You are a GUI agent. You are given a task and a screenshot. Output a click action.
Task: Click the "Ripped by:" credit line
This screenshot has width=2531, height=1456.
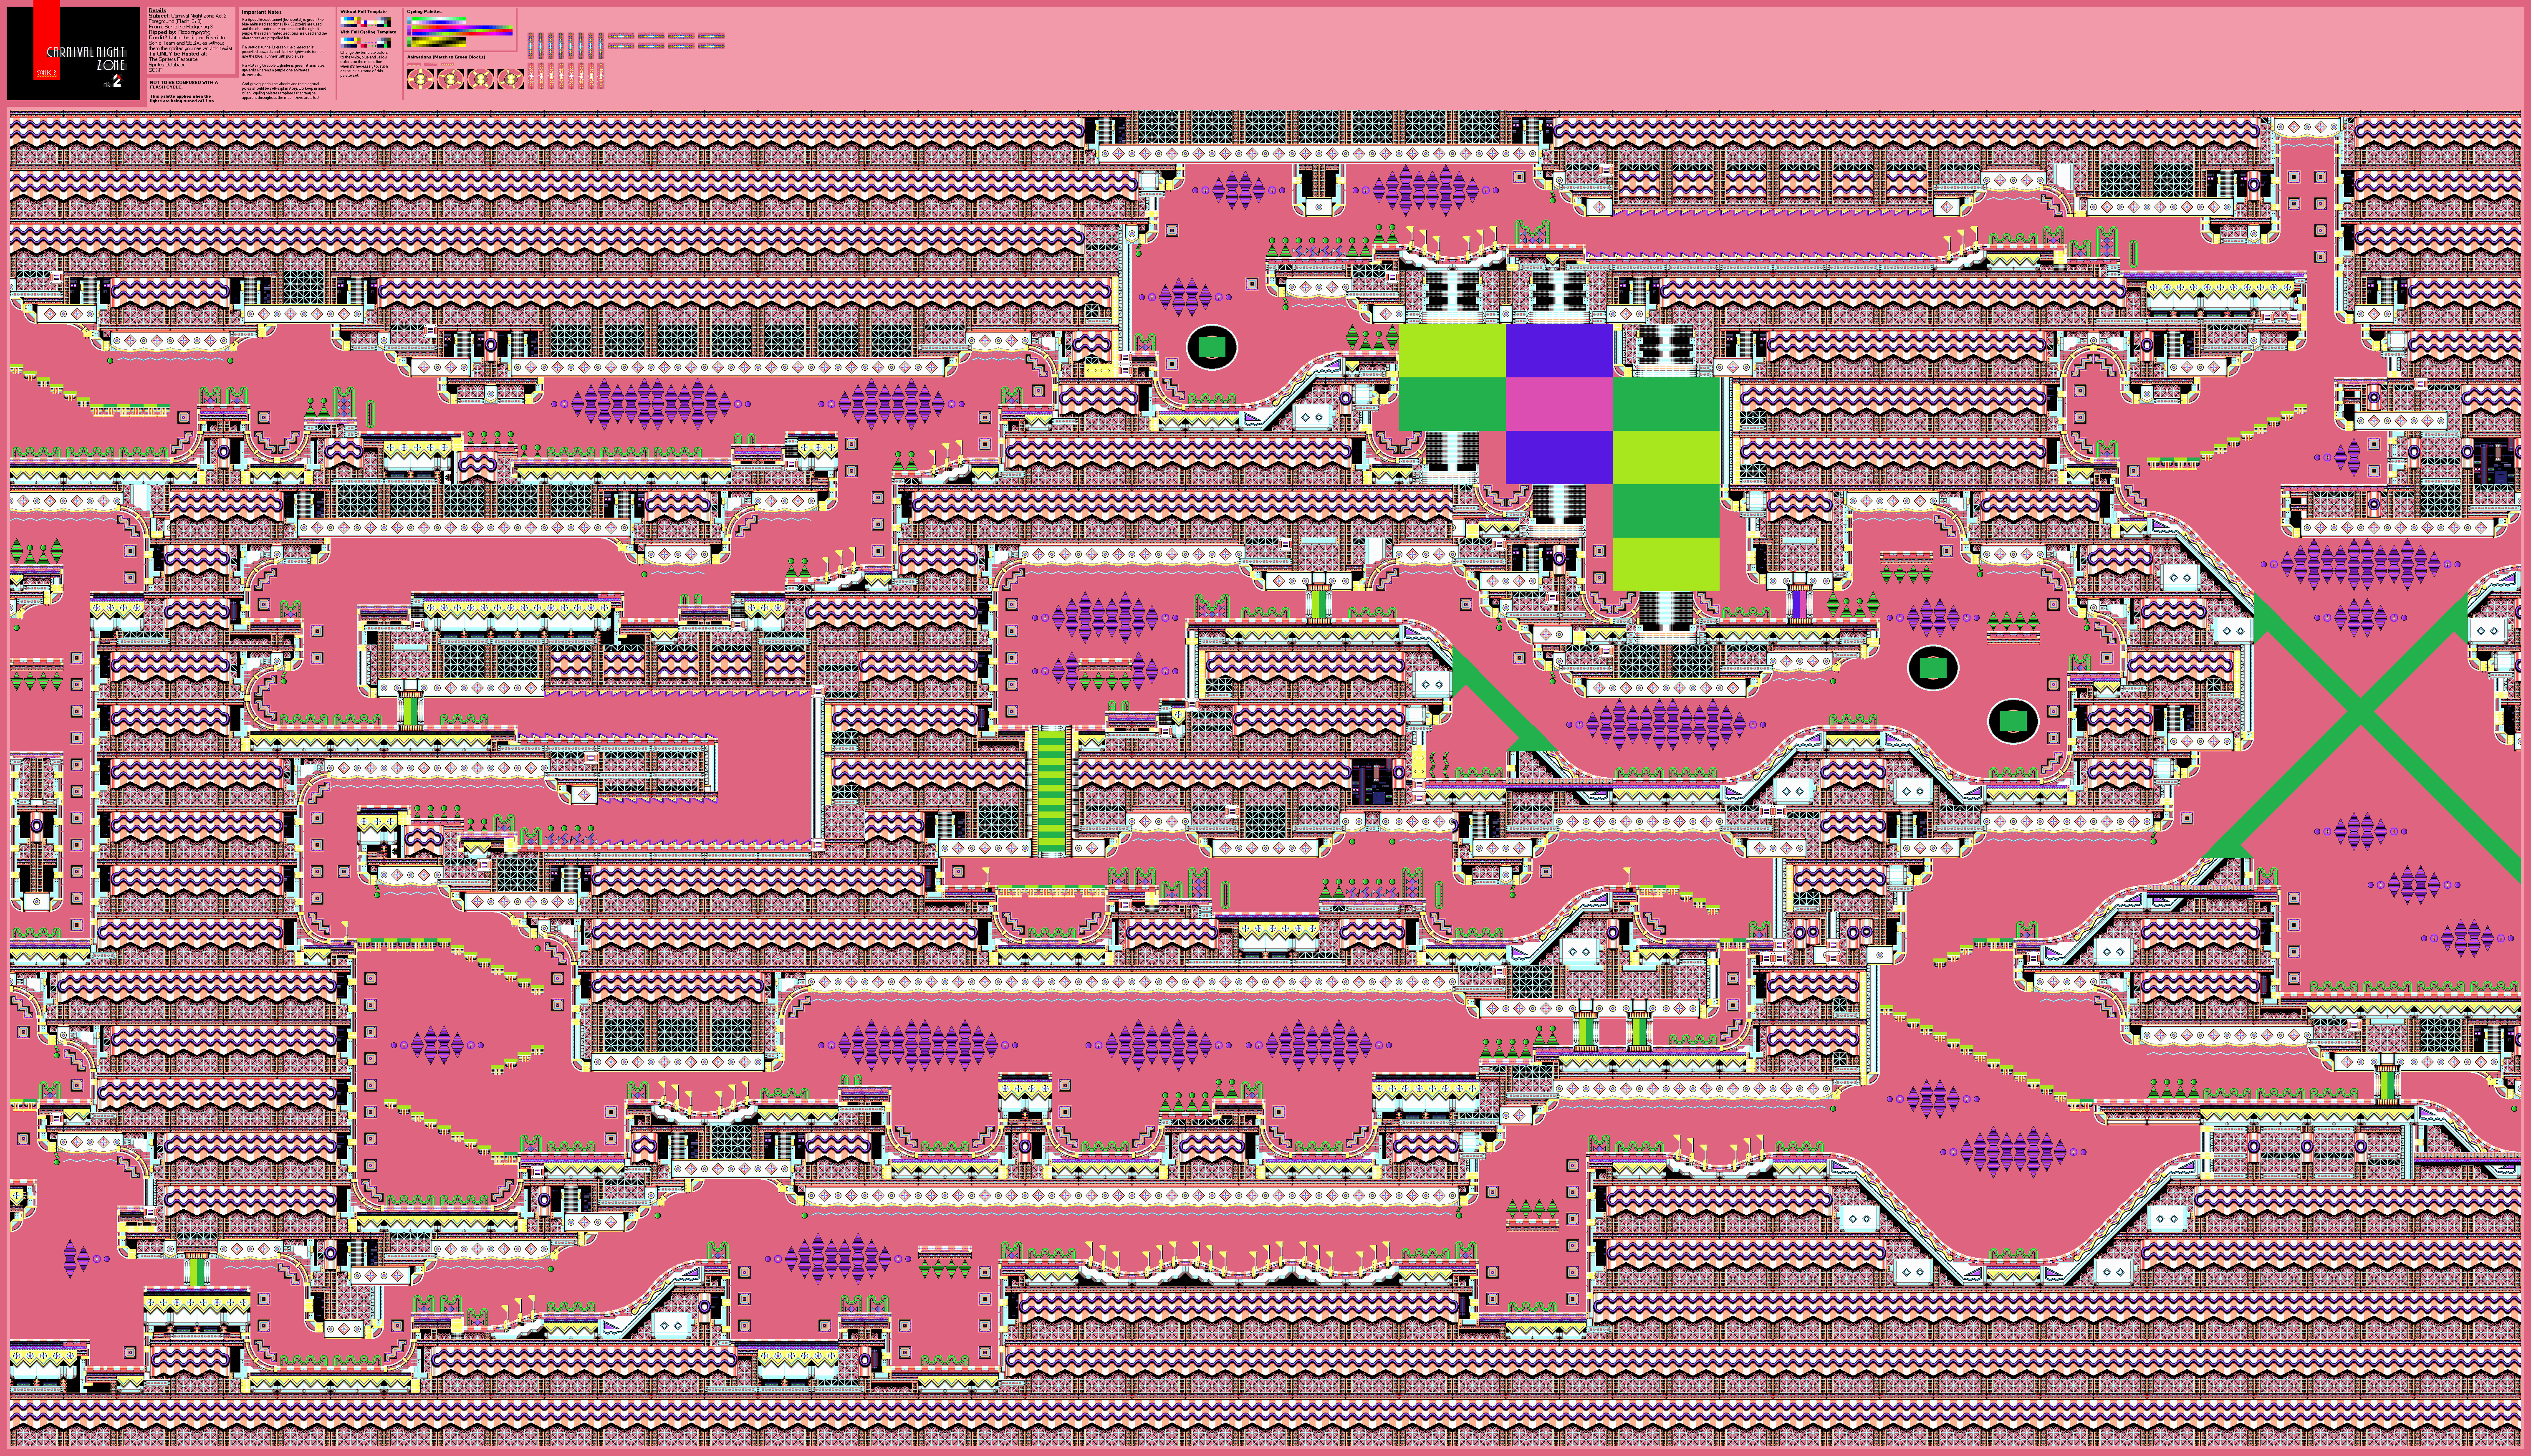click(179, 32)
